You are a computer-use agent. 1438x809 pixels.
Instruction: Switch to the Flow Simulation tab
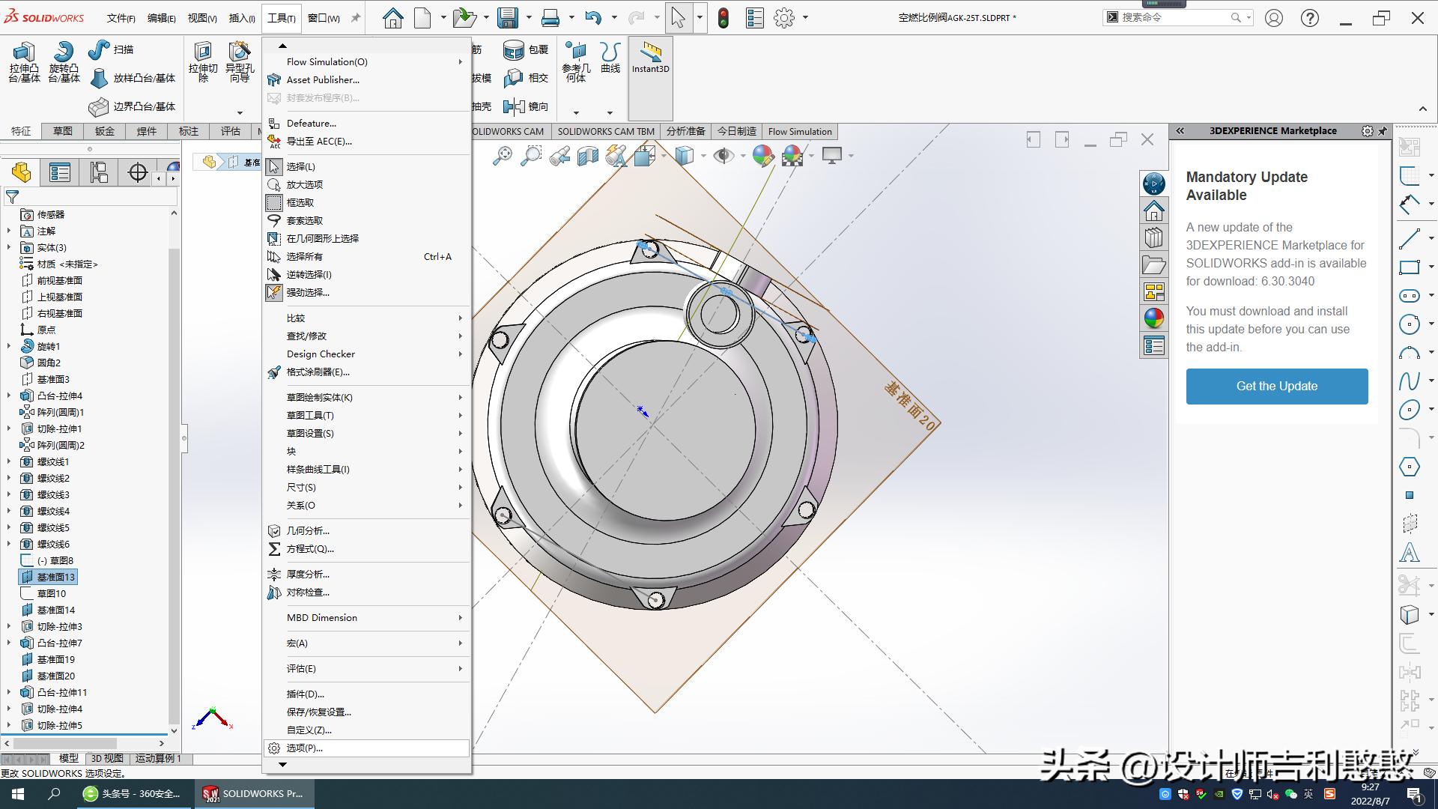799,131
